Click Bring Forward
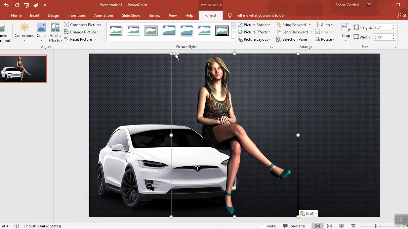Viewport: 408px width, 229px height. [291, 25]
